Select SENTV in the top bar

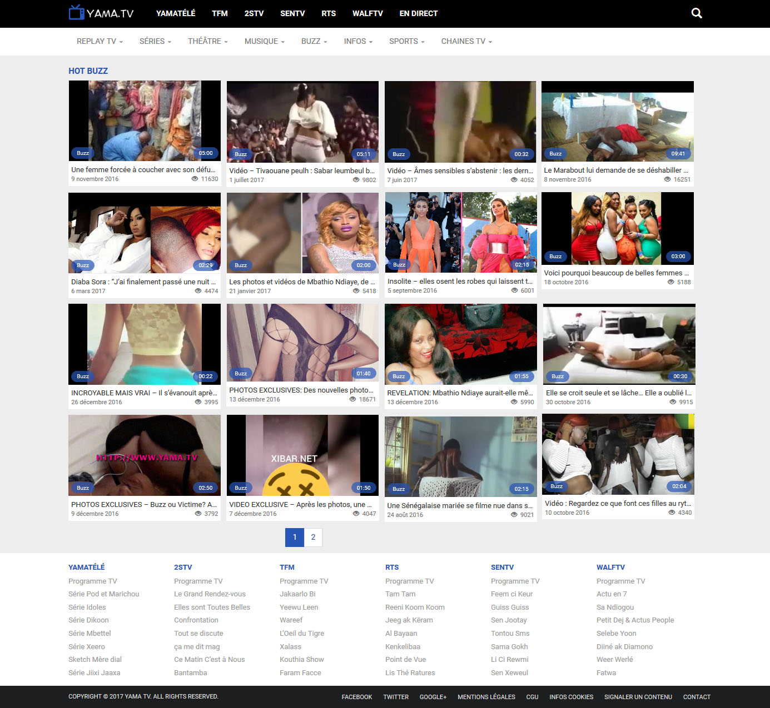pyautogui.click(x=292, y=13)
